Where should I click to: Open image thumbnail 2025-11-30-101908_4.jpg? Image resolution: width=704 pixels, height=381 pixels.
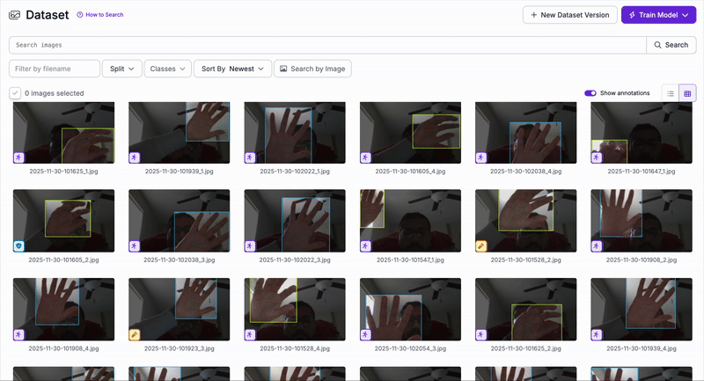(x=63, y=309)
